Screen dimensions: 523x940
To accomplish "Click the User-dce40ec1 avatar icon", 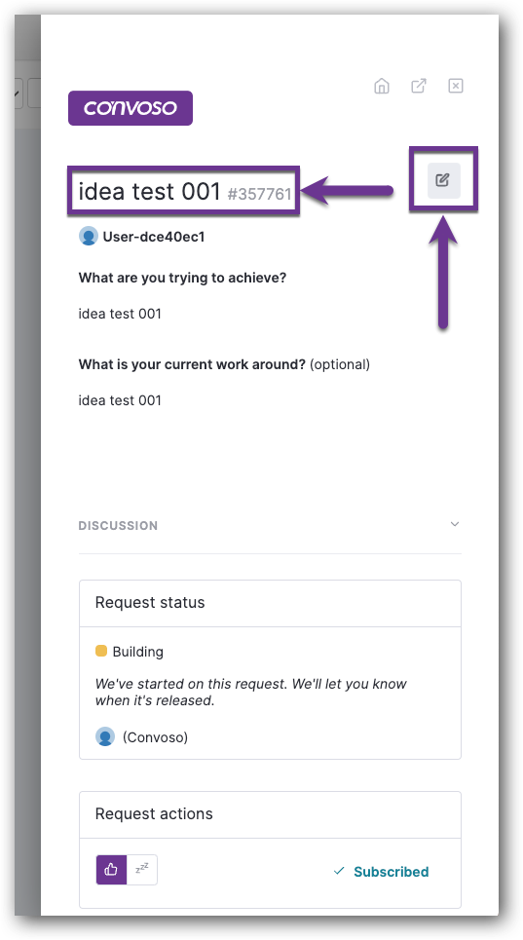I will click(88, 236).
